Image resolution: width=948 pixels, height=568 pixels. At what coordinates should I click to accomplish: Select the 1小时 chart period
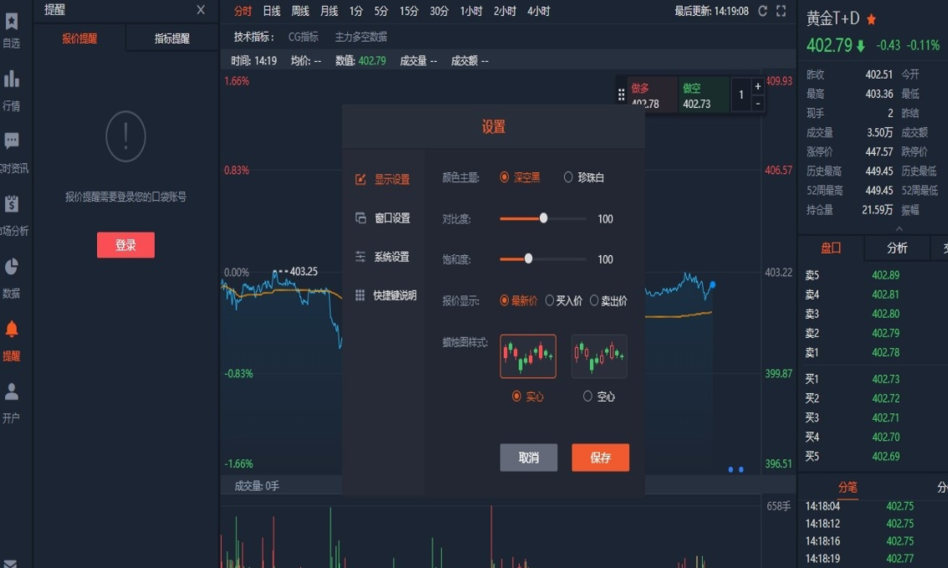[471, 11]
